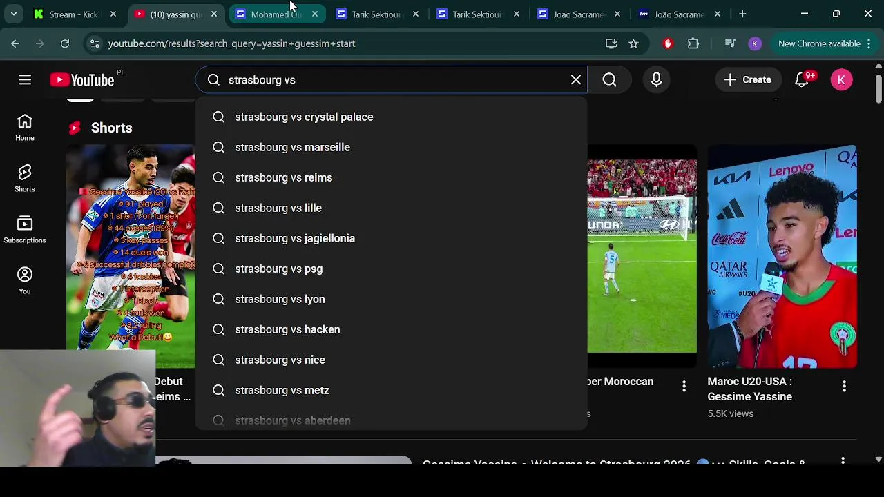884x497 pixels.
Task: Open the You section in sidebar
Action: [x=25, y=281]
